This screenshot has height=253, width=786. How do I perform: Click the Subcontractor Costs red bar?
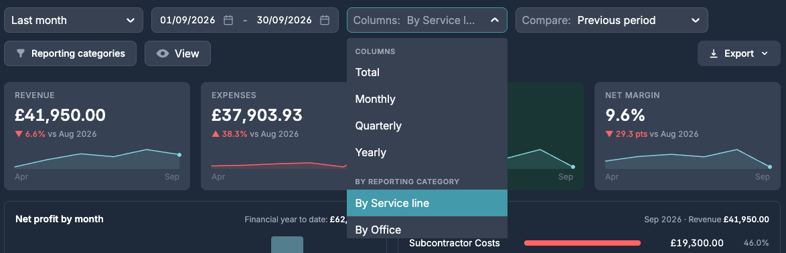coord(582,243)
